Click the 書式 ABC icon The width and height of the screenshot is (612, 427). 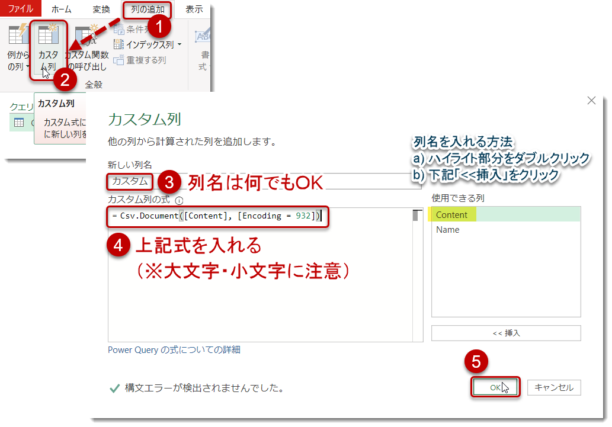pos(203,36)
